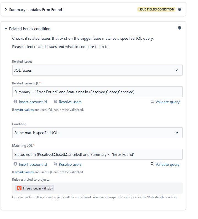
Task: Collapse the Related issues condition section
Action: coord(6,29)
